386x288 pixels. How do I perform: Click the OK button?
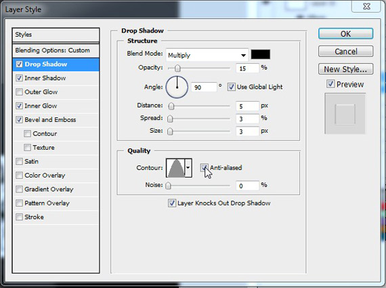[x=345, y=34]
